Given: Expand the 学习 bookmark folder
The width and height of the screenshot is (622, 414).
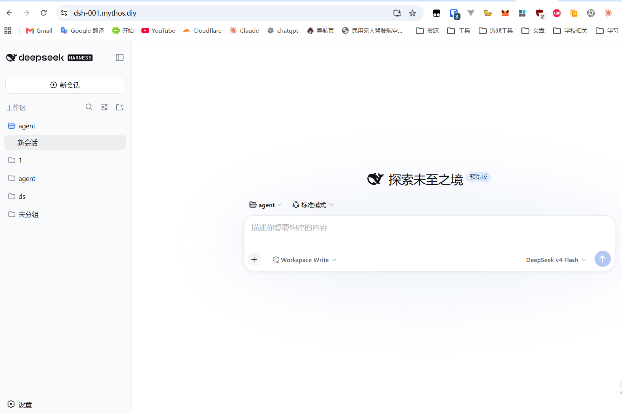Looking at the screenshot, I should click(x=607, y=30).
